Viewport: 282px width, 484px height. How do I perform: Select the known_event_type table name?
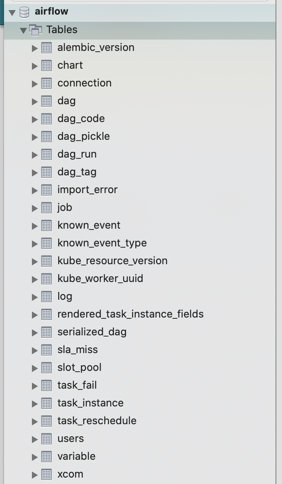click(x=102, y=243)
